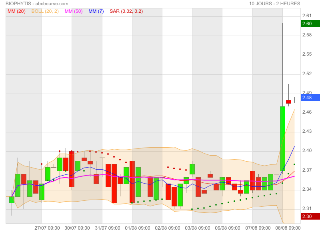Click the 30/07 09:00 date label
The width and height of the screenshot is (320, 232).
coord(77,228)
